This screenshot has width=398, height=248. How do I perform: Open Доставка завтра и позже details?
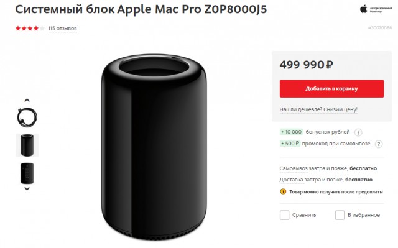pos(311,180)
